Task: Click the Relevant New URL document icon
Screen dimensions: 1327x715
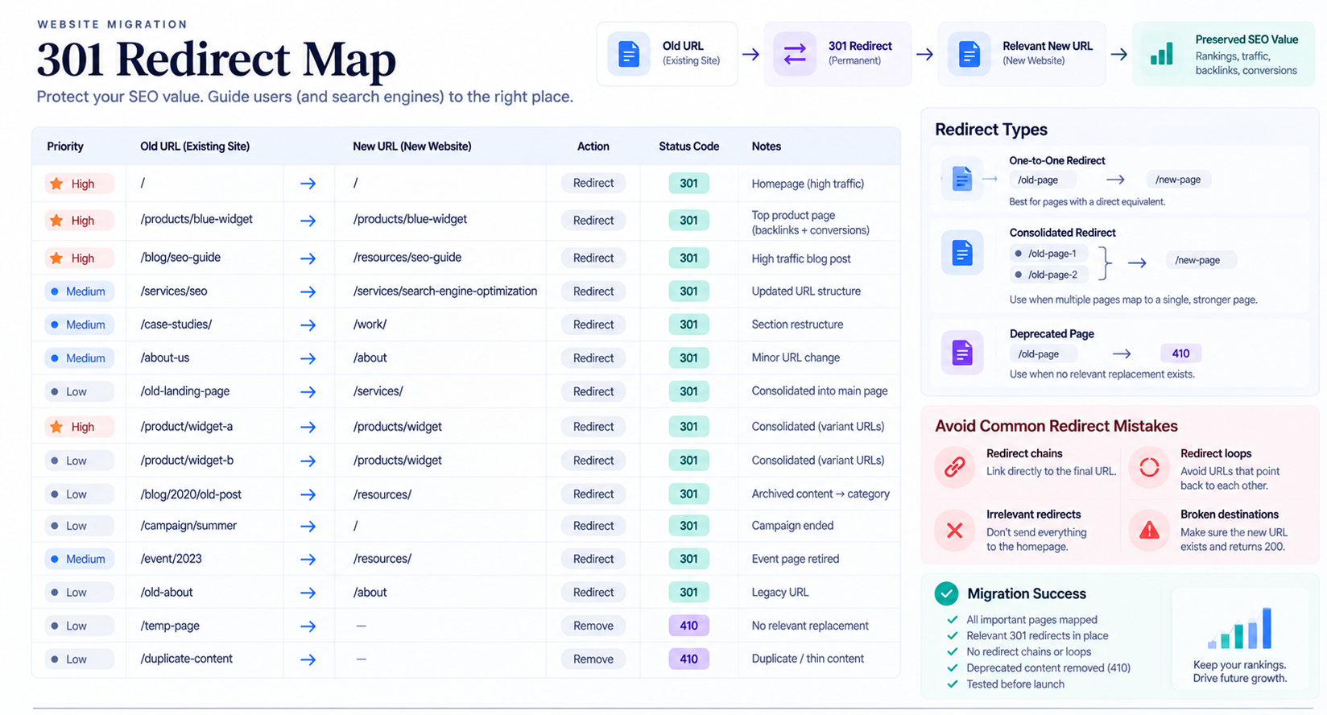Action: point(969,54)
